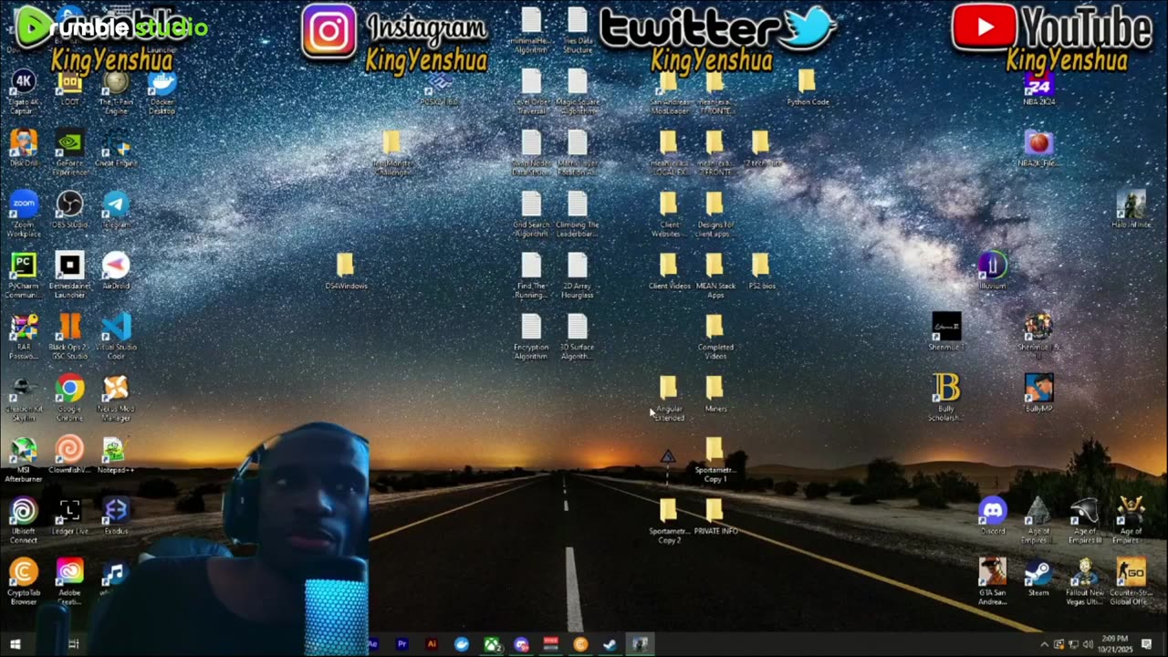Open the Windows Start menu
The height and width of the screenshot is (657, 1168).
(15, 644)
